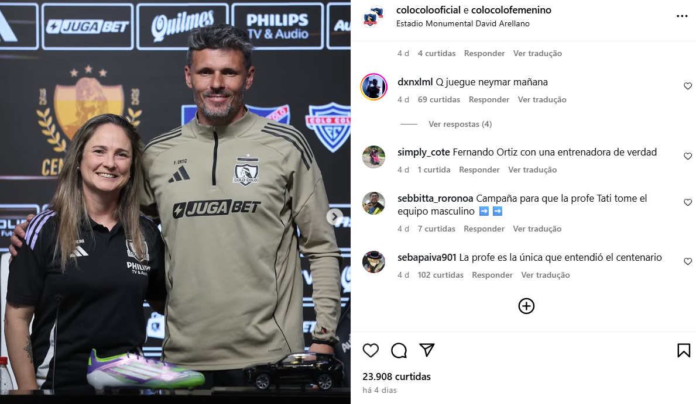Share post via paper plane icon
The image size is (696, 404).
[427, 350]
